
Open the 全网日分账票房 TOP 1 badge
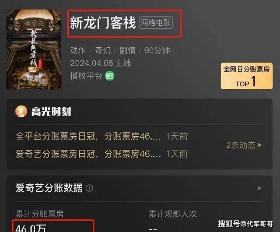pos(247,76)
